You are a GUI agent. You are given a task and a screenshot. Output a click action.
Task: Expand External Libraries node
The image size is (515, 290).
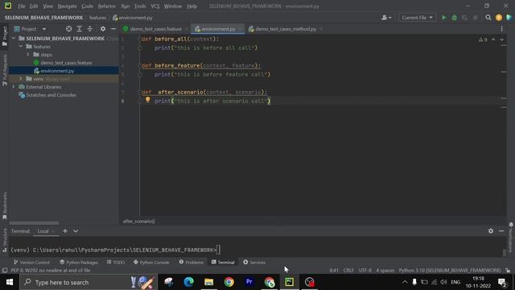coord(14,87)
